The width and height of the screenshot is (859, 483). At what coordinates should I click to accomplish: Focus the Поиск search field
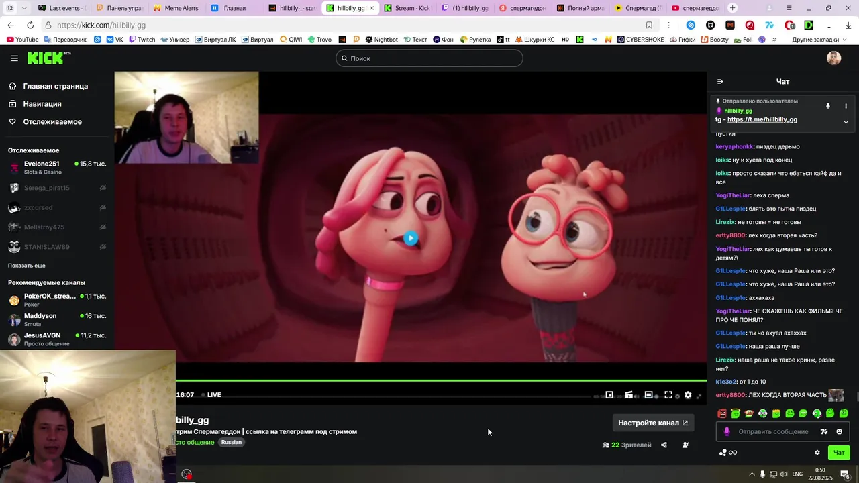429,58
